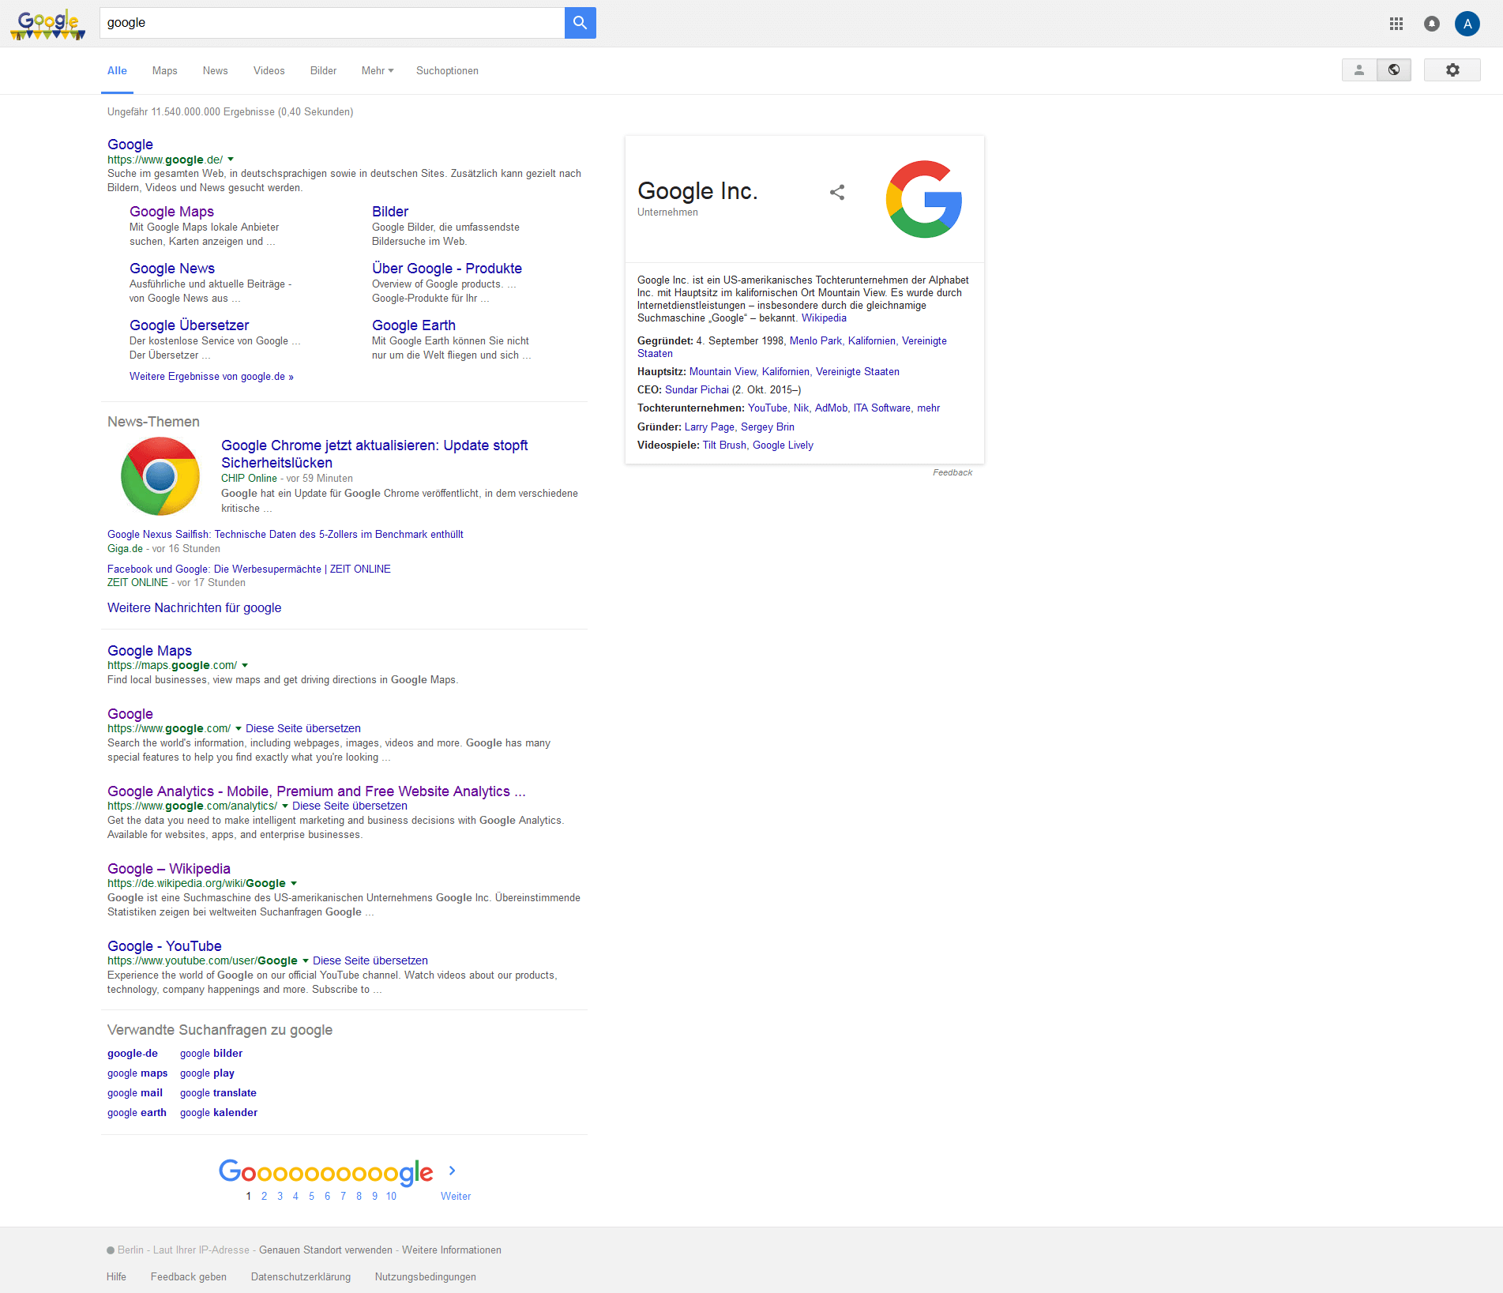Open the YouTube subsidiary link
1503x1293 pixels.
click(768, 408)
